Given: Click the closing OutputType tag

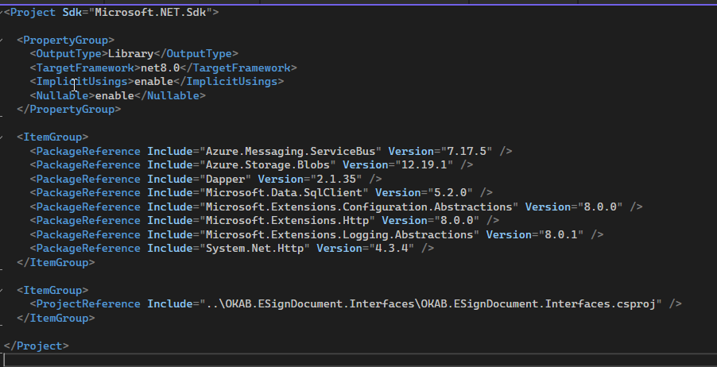Looking at the screenshot, I should pyautogui.click(x=196, y=54).
